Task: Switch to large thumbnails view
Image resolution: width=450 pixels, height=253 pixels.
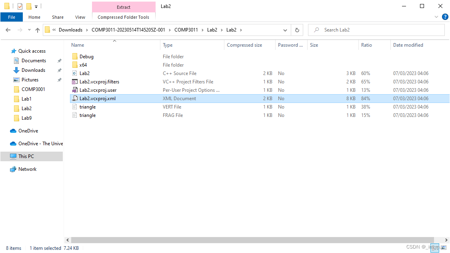Action: (444, 248)
